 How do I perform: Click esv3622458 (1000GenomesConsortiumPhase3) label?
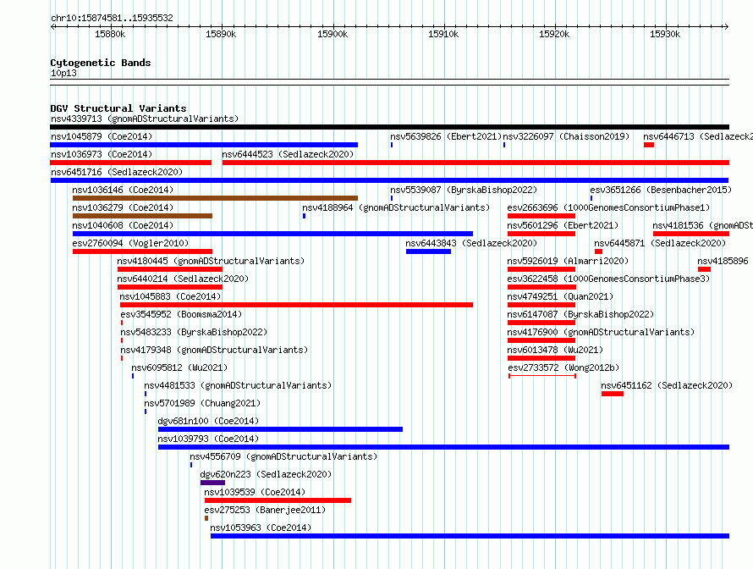(x=608, y=279)
